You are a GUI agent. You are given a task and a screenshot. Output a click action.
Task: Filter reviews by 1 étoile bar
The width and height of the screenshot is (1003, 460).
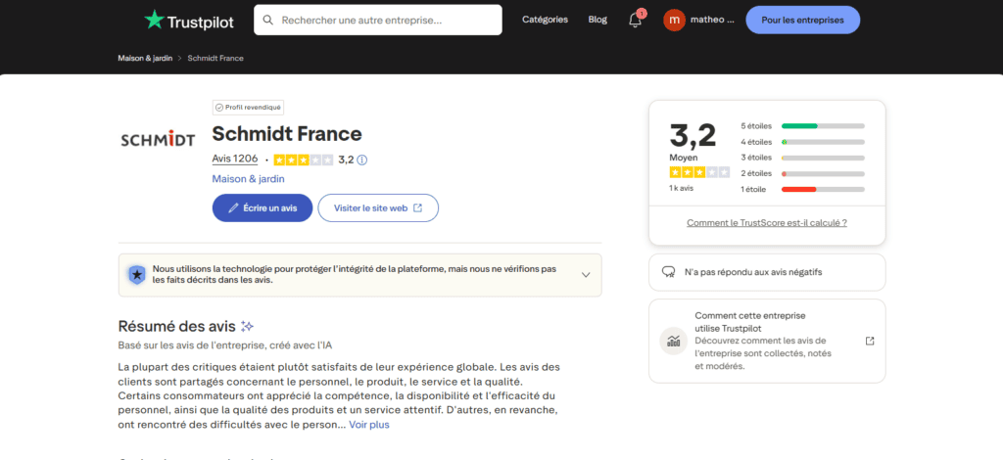coord(823,189)
